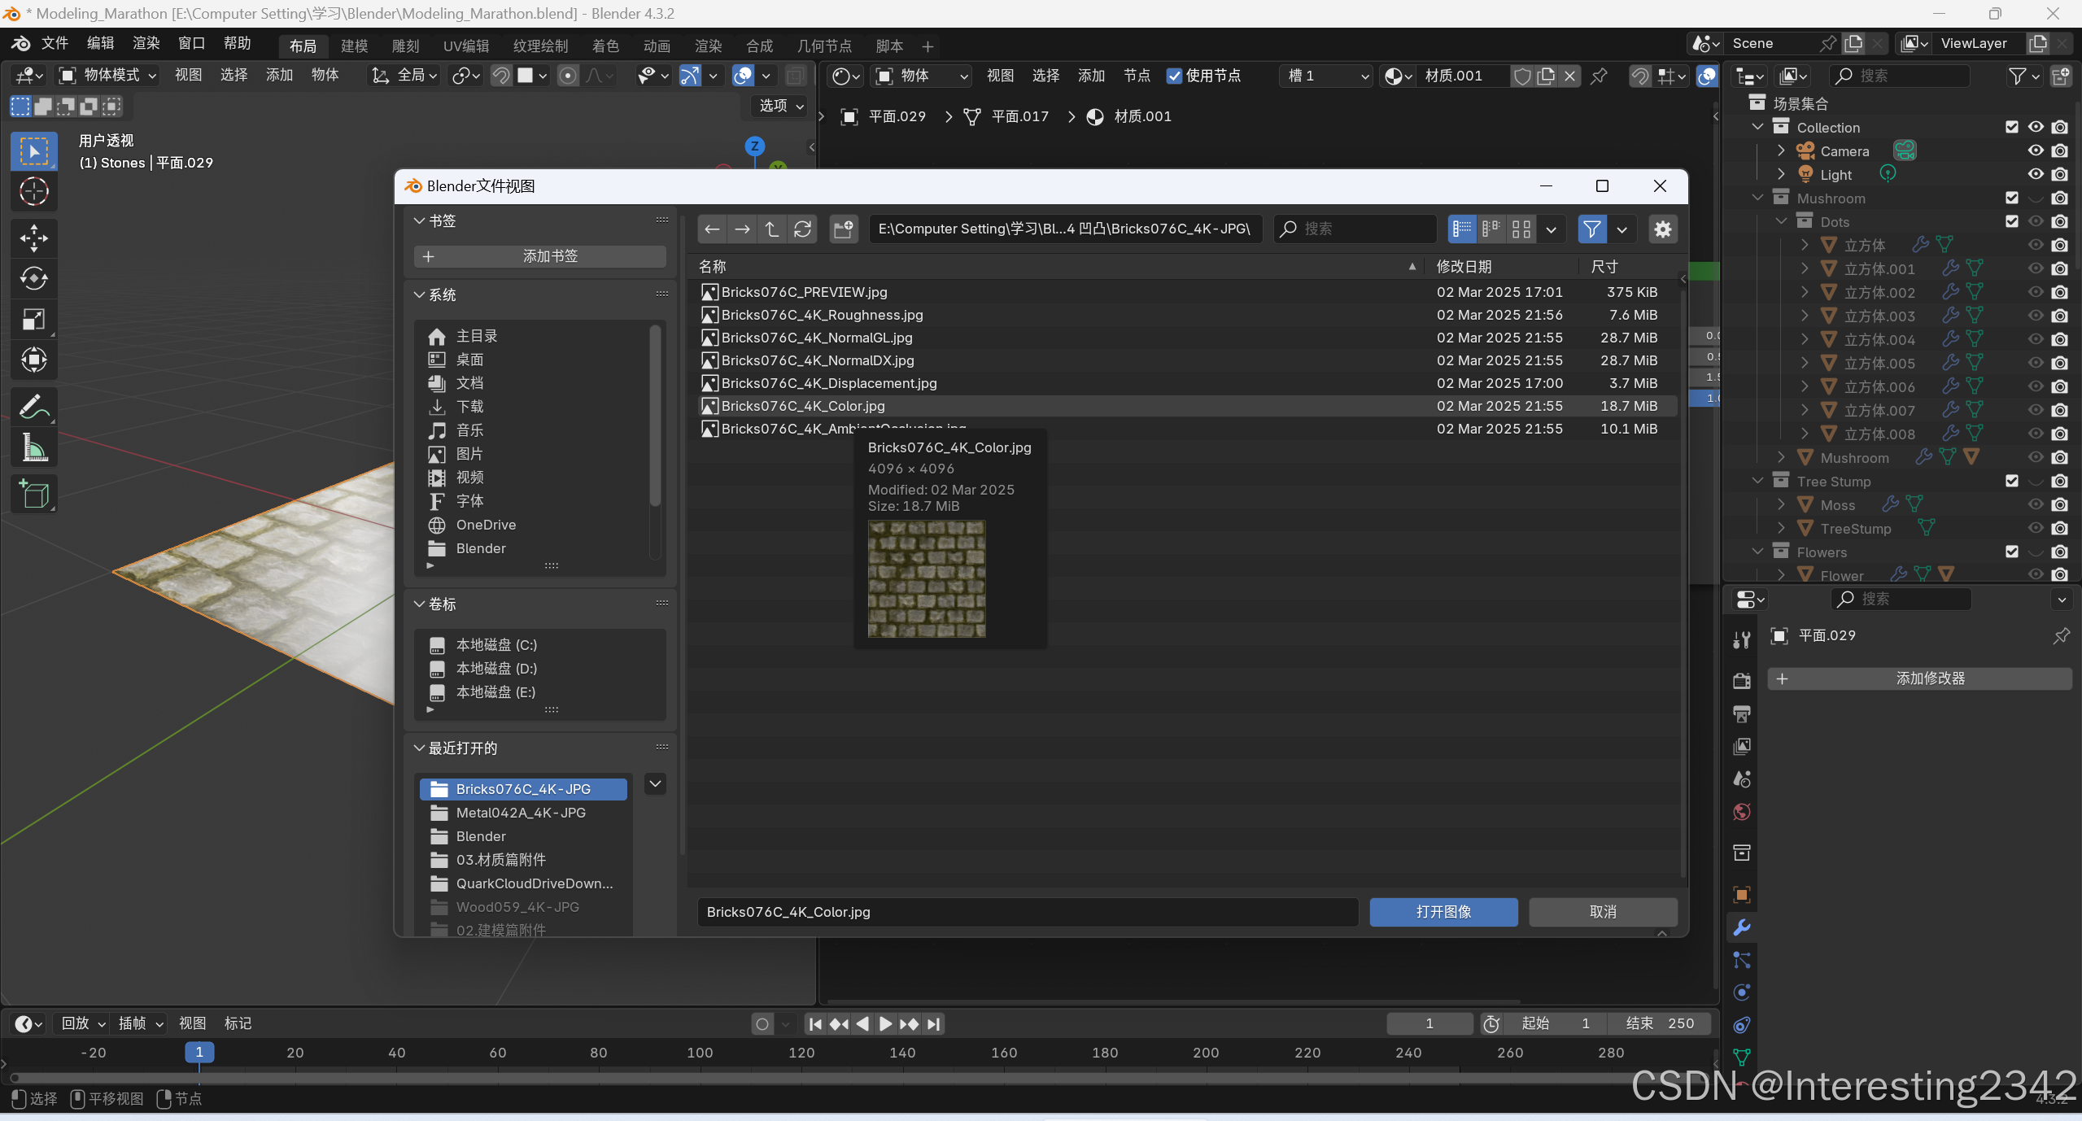The width and height of the screenshot is (2082, 1121).
Task: Open the UV编辑 workspace tab
Action: [x=466, y=46]
